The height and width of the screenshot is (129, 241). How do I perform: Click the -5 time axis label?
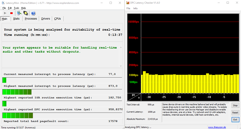(224, 97)
